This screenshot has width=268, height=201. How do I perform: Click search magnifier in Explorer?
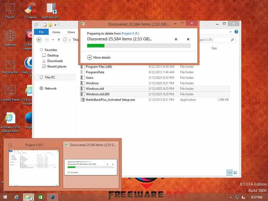click(232, 40)
